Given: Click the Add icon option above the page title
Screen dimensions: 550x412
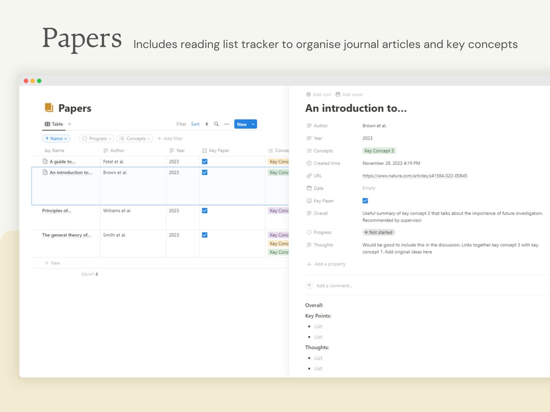Looking at the screenshot, I should click(318, 94).
